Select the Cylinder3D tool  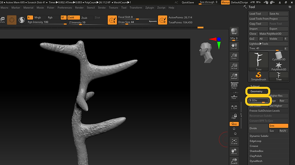point(279,56)
